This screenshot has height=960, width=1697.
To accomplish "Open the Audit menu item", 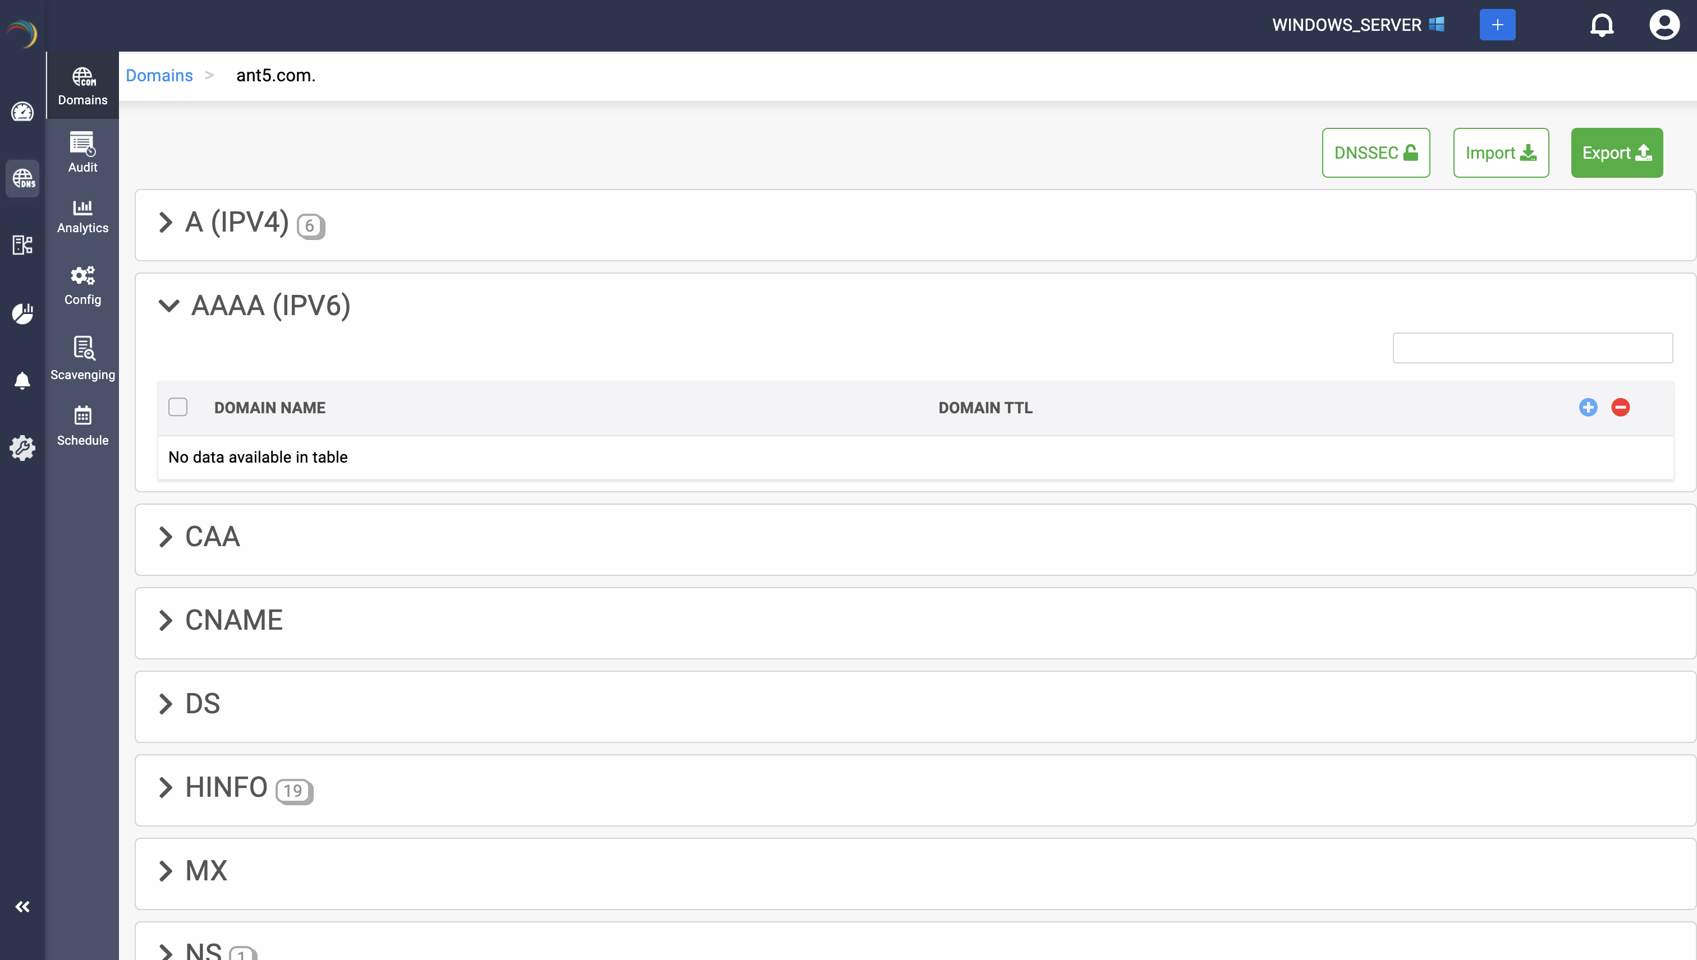I will 82,153.
